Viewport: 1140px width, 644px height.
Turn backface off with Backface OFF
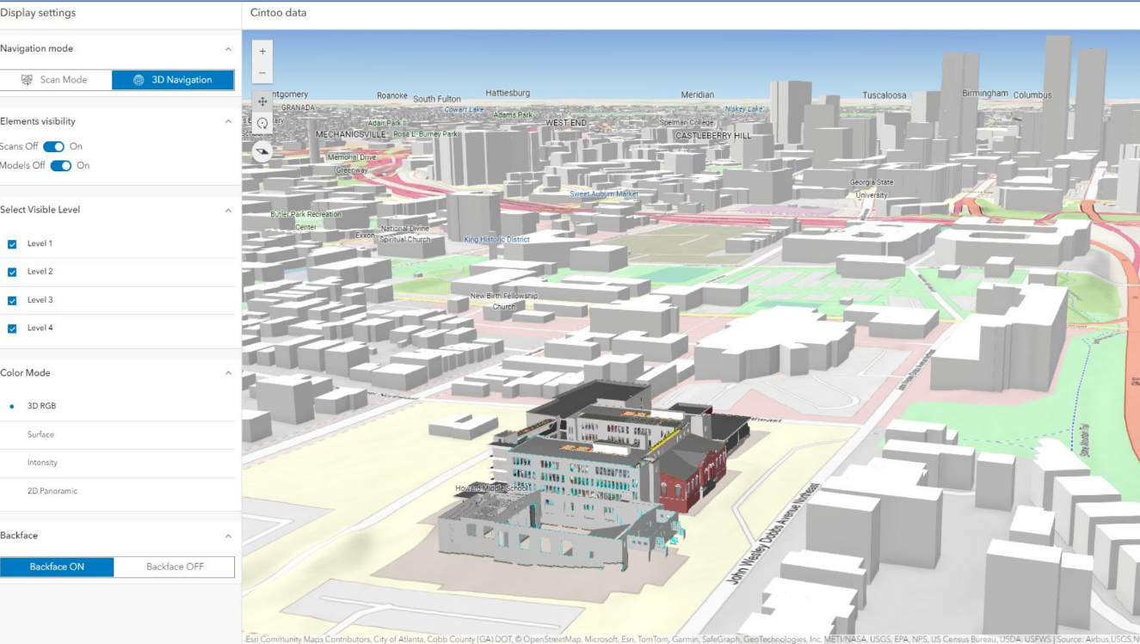click(175, 567)
